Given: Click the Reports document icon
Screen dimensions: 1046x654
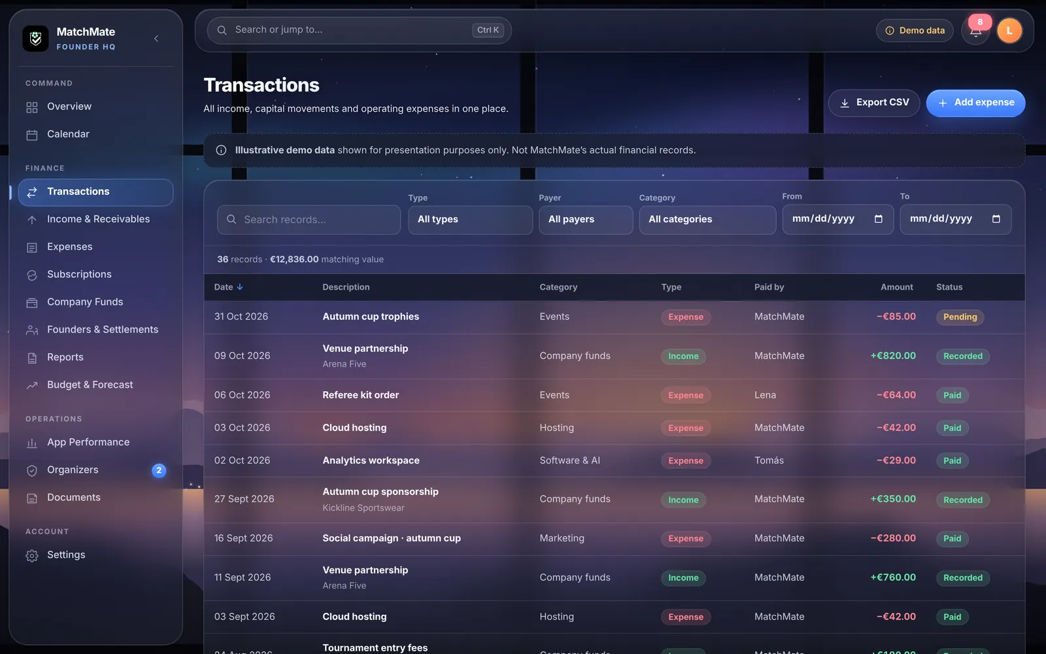Looking at the screenshot, I should pos(32,358).
